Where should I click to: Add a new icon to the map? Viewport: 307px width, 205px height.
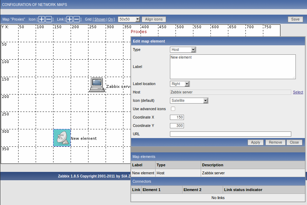pyautogui.click(x=42, y=19)
